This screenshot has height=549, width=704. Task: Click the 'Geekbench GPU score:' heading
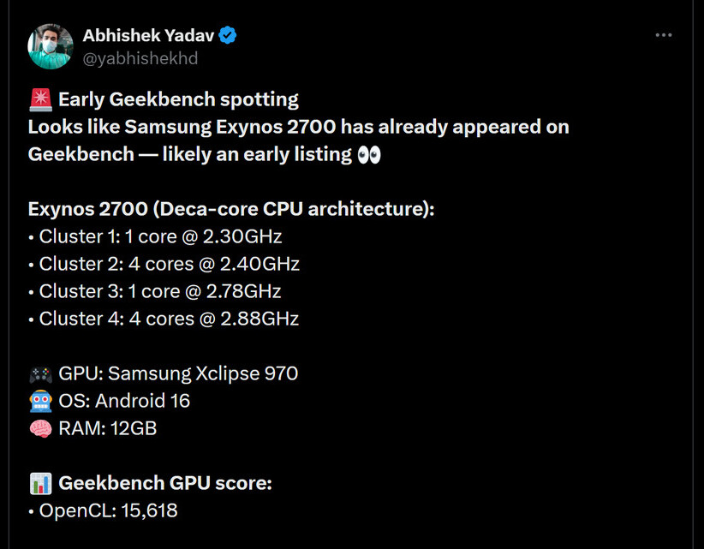coord(165,483)
